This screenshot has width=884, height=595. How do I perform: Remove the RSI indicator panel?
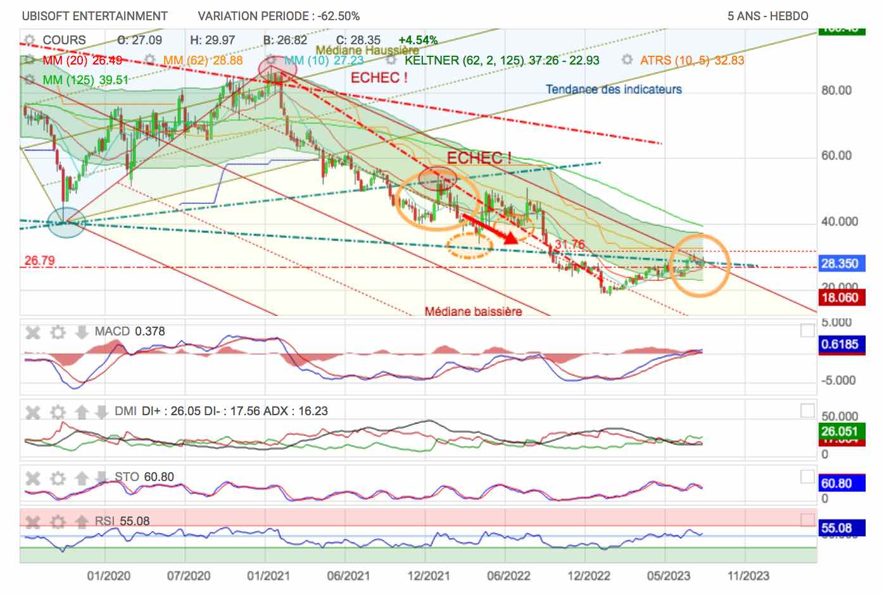(x=33, y=522)
